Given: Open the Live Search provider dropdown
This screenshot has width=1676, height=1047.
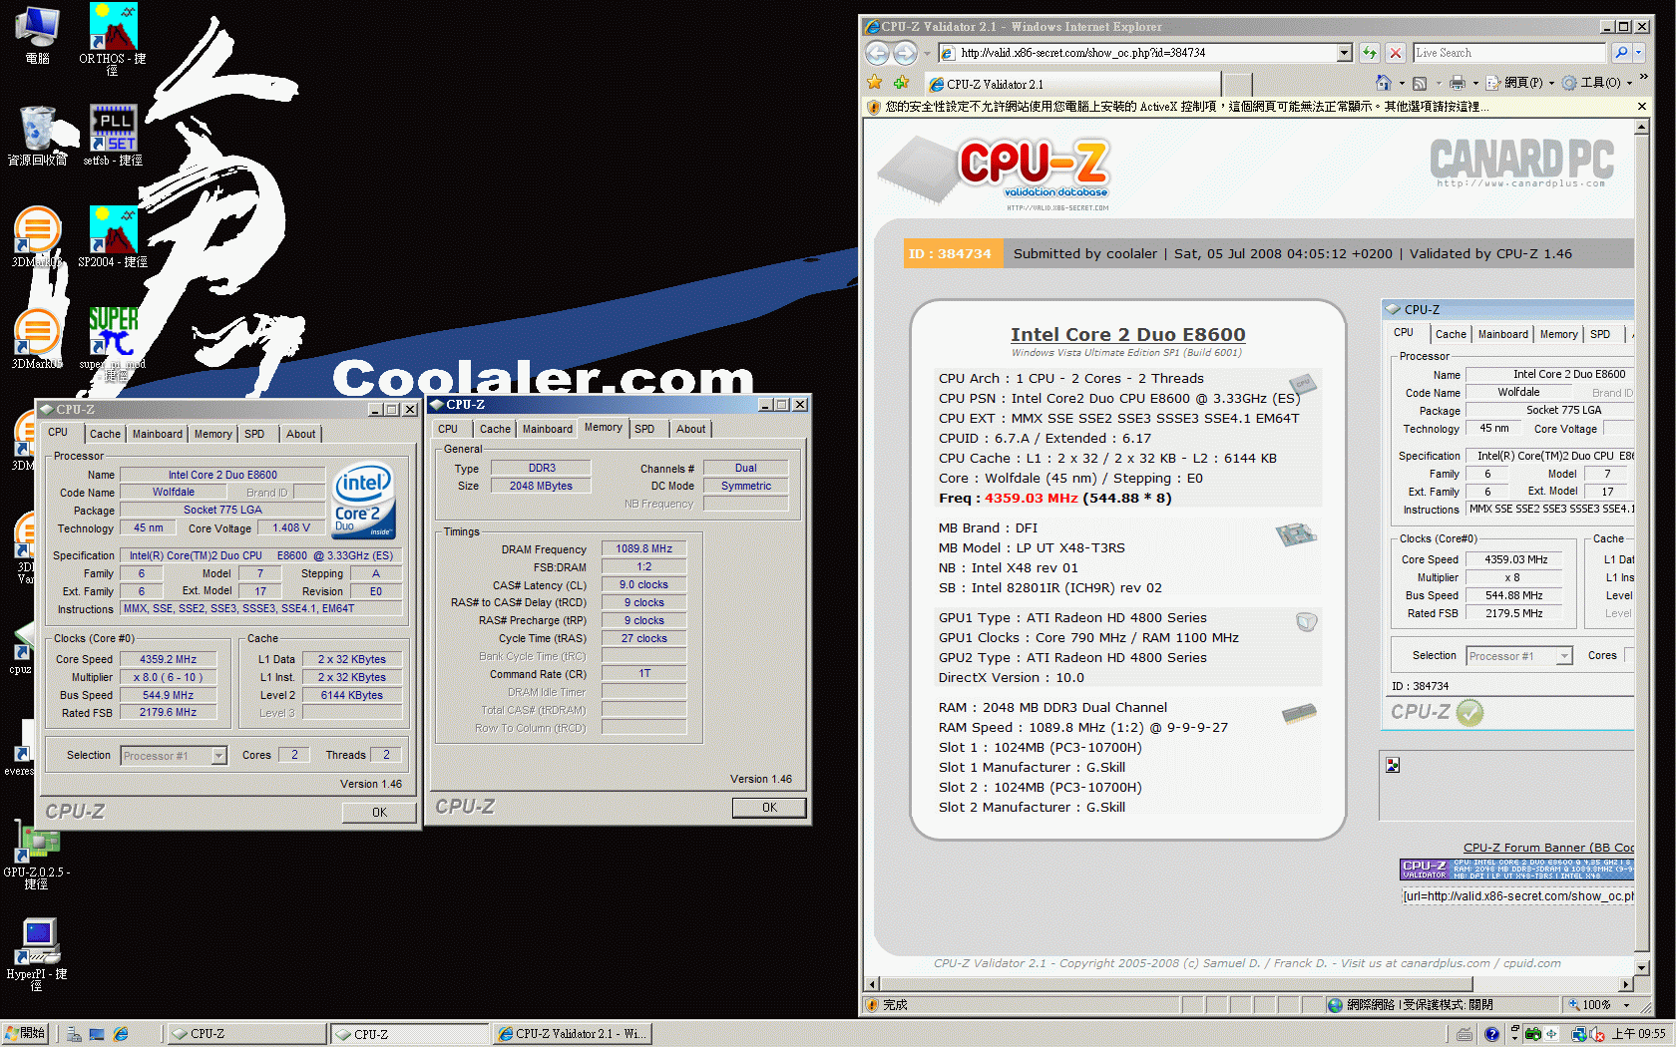Looking at the screenshot, I should tap(1638, 53).
